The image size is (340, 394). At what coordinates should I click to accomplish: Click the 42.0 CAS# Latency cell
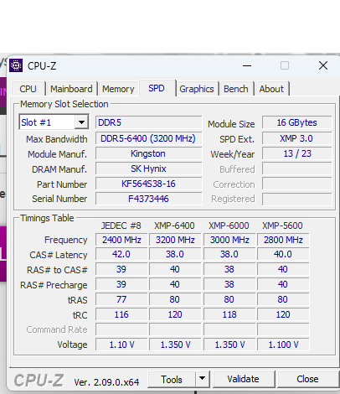click(x=121, y=254)
